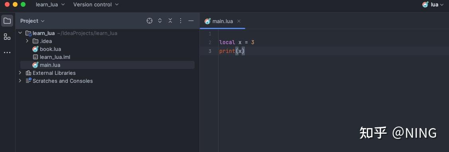Viewport: 449px width, 152px height.
Task: Click the Select Opened File crosshair icon
Action: pos(150,21)
